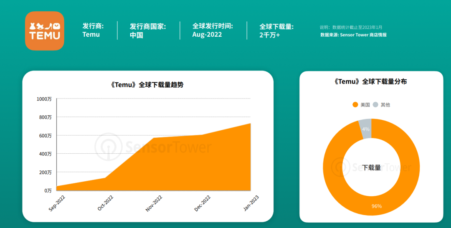This screenshot has height=228, width=451.
Task: Click the Sep-2022 x-axis label
Action: pyautogui.click(x=57, y=203)
